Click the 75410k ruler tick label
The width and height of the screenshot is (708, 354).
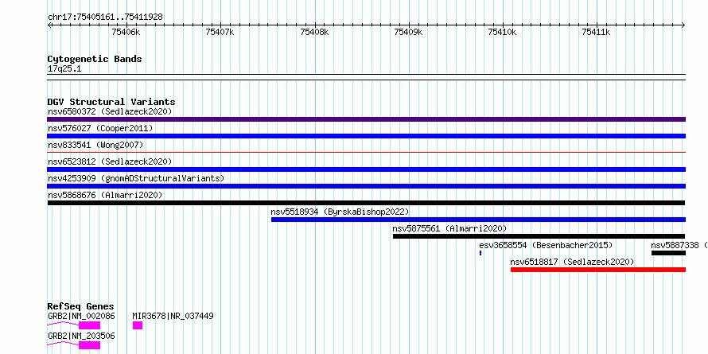click(x=503, y=32)
